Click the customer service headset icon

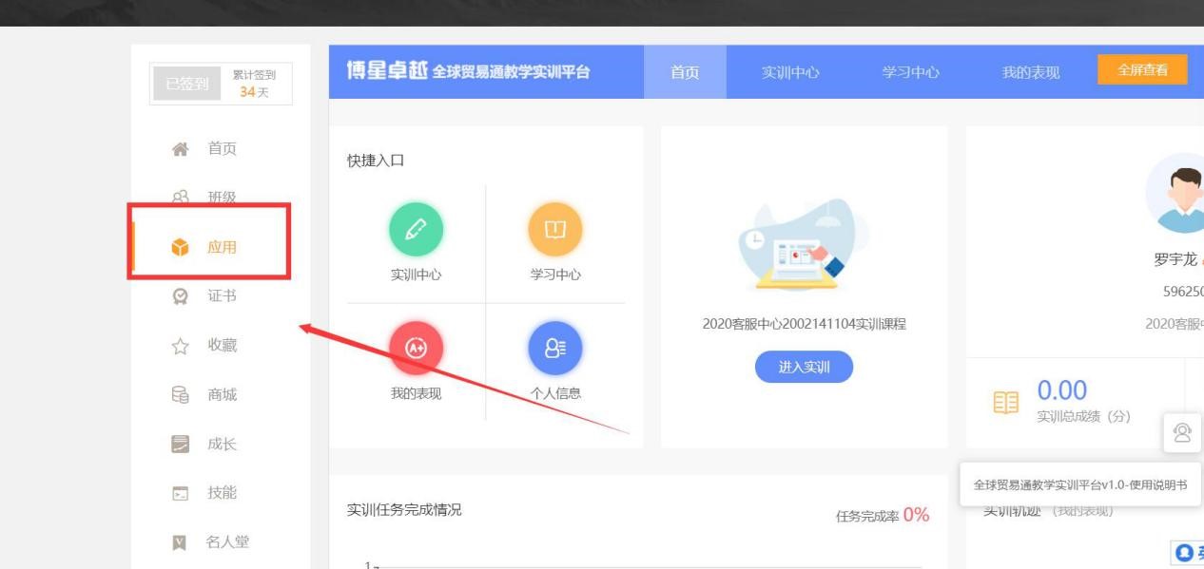[x=1182, y=433]
